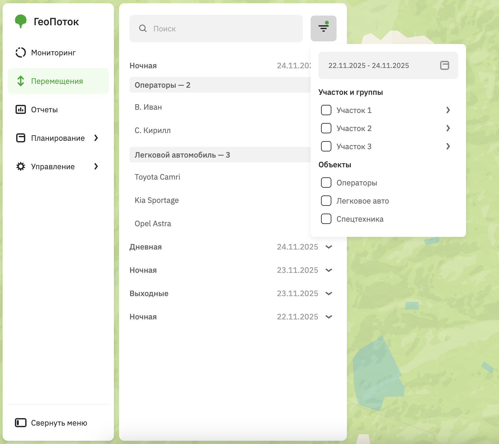Click the Управление gear icon

[x=21, y=166]
